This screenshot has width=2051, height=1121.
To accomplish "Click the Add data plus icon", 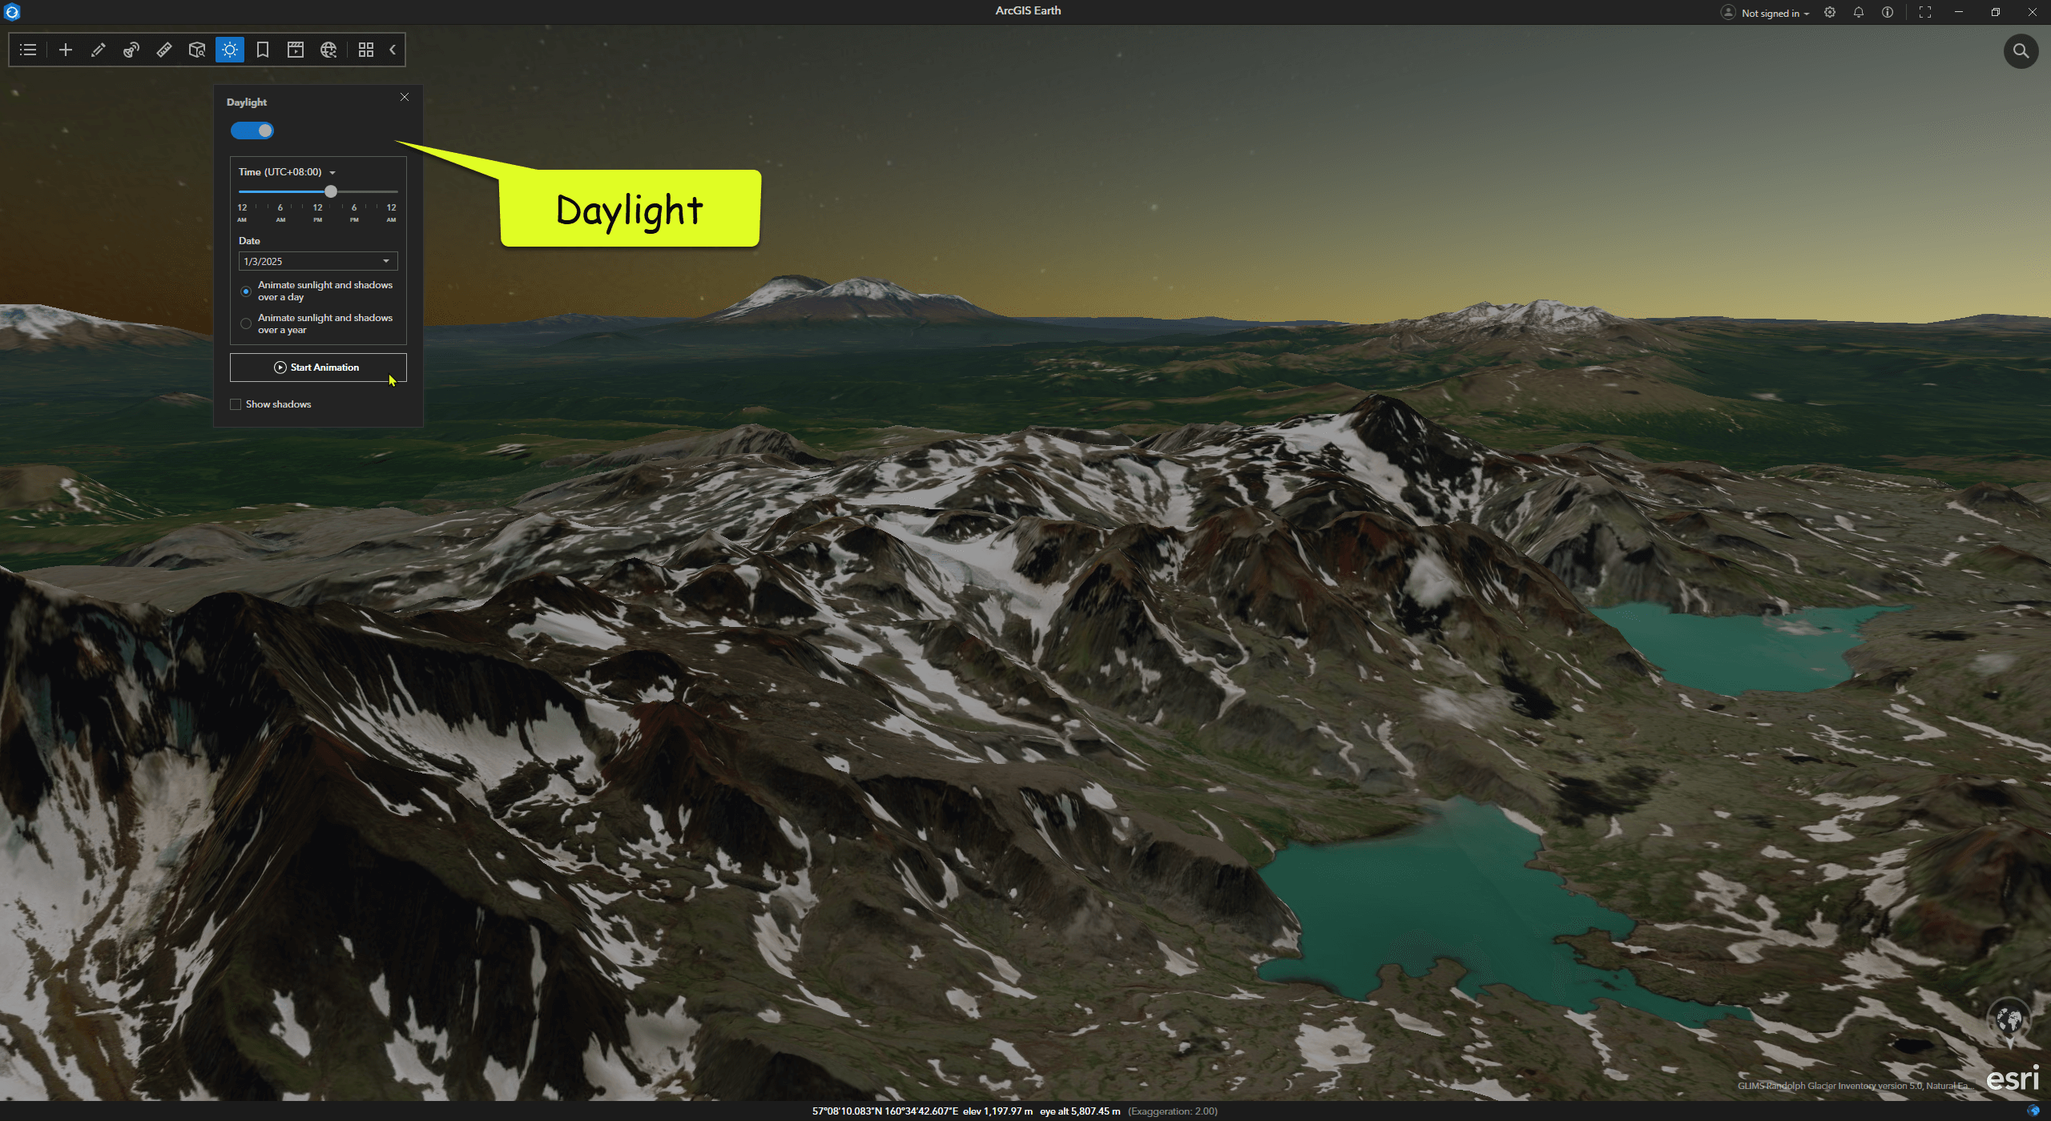I will [66, 50].
